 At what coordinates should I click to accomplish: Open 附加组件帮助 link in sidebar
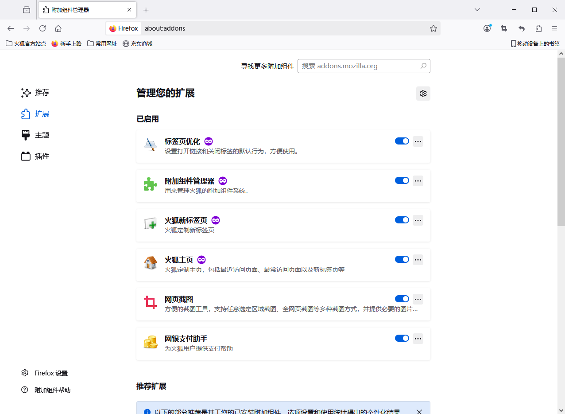(x=46, y=390)
